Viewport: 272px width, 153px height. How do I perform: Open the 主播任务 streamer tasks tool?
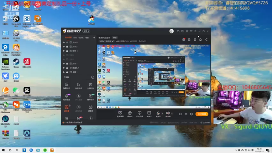point(90,86)
